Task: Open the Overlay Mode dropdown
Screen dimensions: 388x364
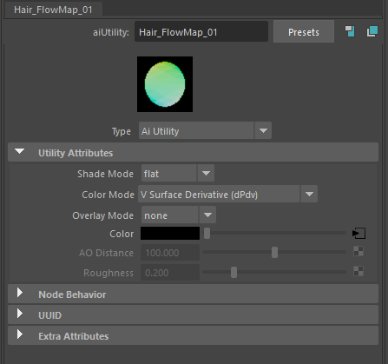Action: click(x=179, y=215)
